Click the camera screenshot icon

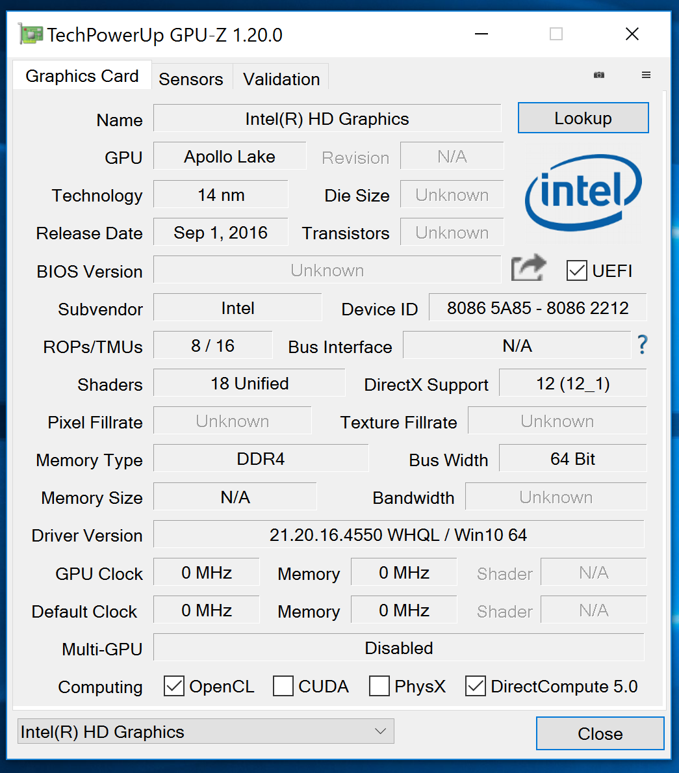point(598,75)
